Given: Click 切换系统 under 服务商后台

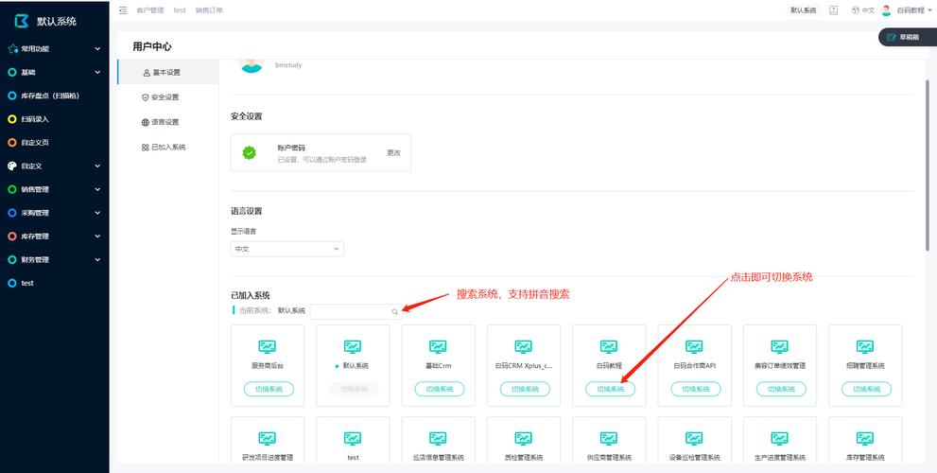Looking at the screenshot, I should tap(269, 389).
